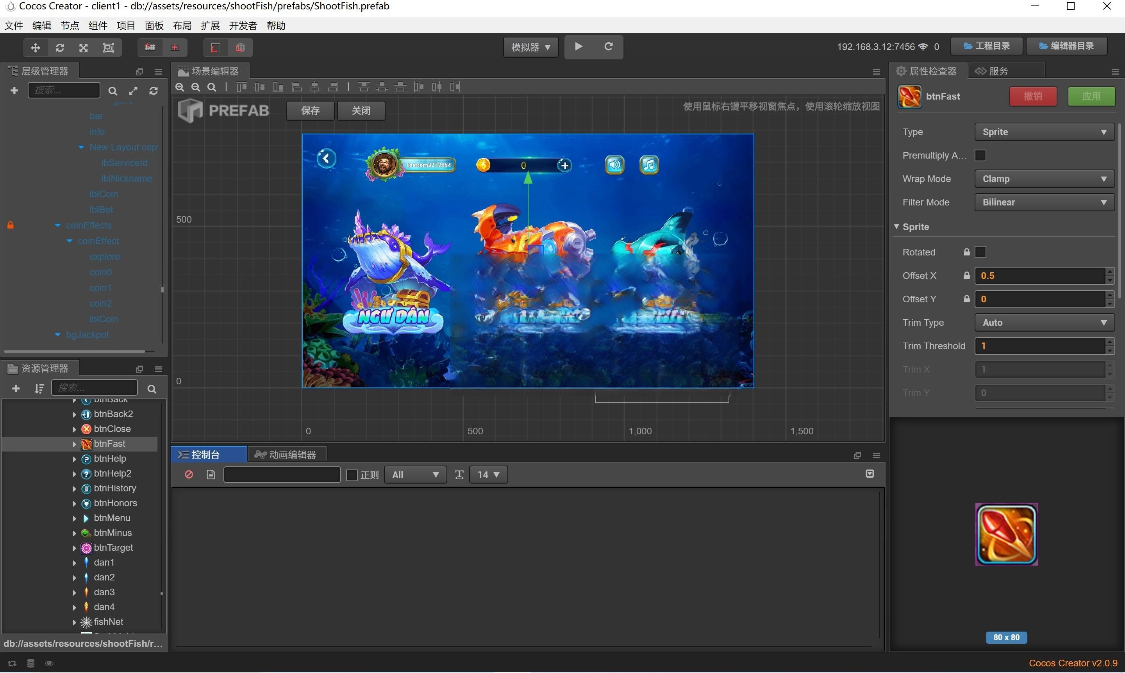Open the 节点 menu
This screenshot has width=1125, height=673.
coord(70,26)
